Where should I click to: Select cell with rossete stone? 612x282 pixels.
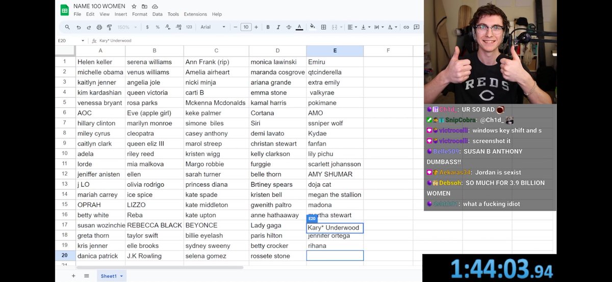(277, 256)
